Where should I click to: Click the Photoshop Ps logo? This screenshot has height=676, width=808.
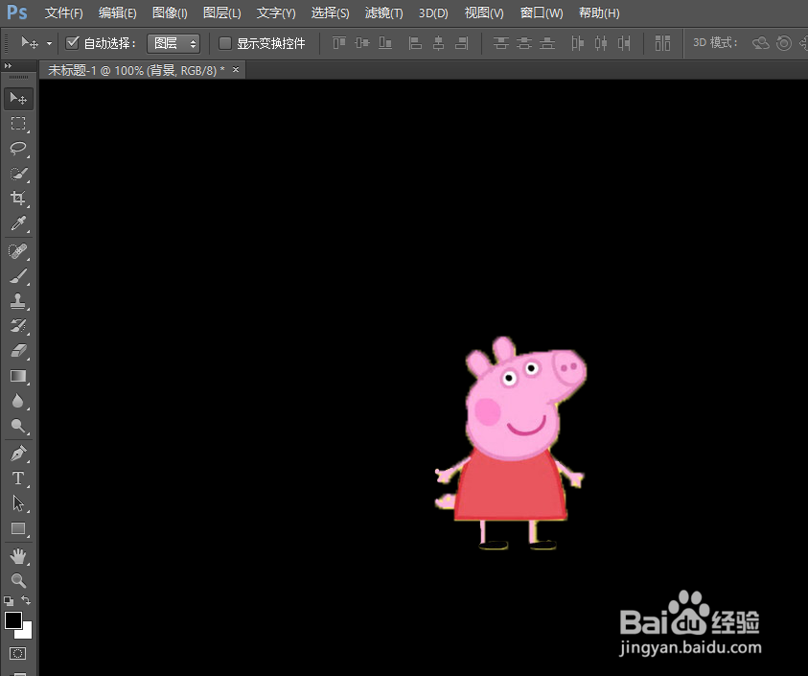(x=17, y=12)
